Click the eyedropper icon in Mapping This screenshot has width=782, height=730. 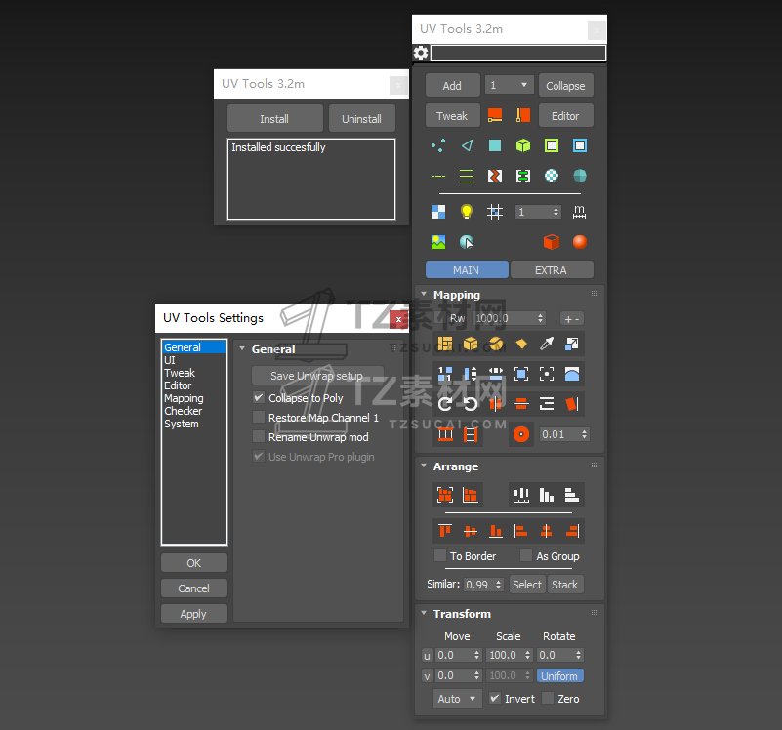click(547, 344)
